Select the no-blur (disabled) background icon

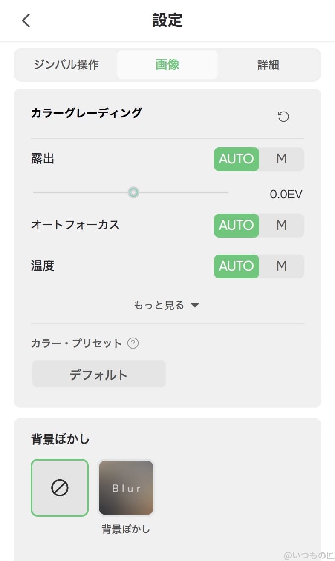tap(60, 488)
